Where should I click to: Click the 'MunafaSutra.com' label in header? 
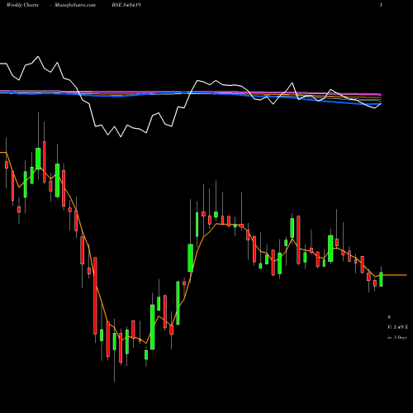point(75,5)
